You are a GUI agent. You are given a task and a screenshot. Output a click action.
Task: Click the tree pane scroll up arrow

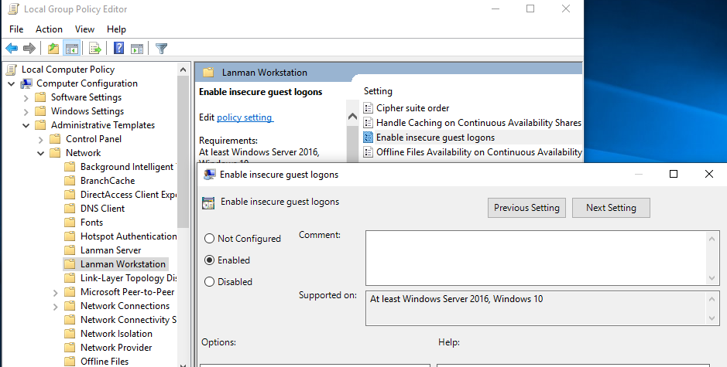click(183, 70)
